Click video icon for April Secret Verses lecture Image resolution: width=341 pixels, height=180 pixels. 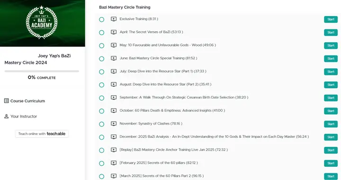pos(114,32)
